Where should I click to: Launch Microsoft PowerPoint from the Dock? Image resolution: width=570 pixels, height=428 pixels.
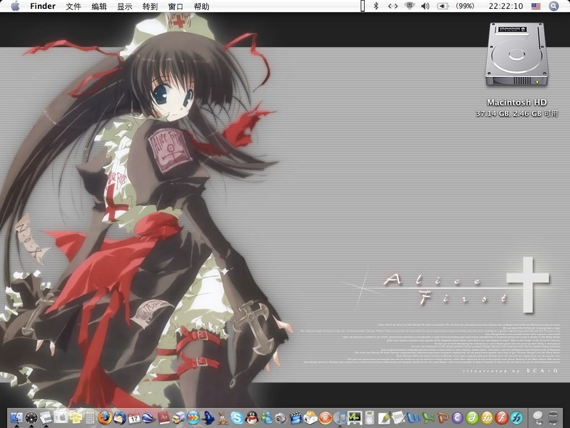click(443, 417)
